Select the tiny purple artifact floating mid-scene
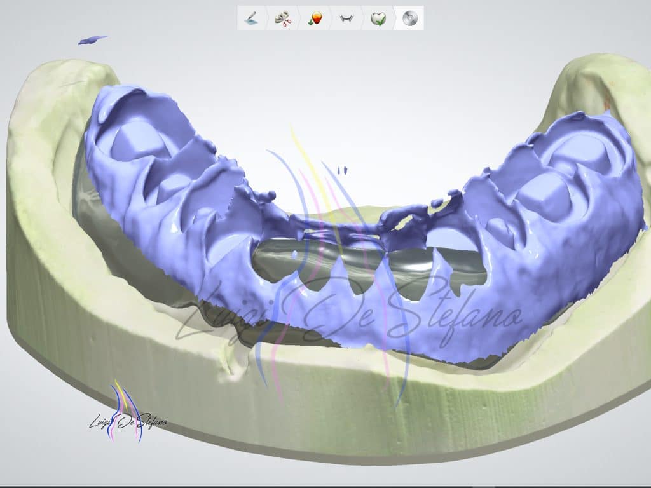Viewport: 651px width, 488px height. click(x=343, y=170)
